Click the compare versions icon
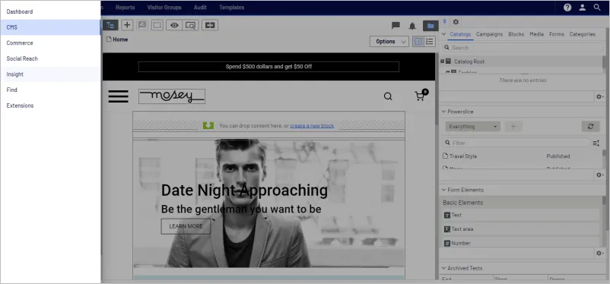The height and width of the screenshot is (284, 610). point(210,25)
